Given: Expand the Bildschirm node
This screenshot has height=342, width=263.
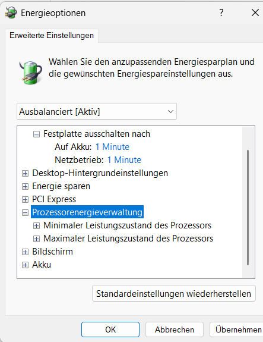Looking at the screenshot, I should (26, 252).
